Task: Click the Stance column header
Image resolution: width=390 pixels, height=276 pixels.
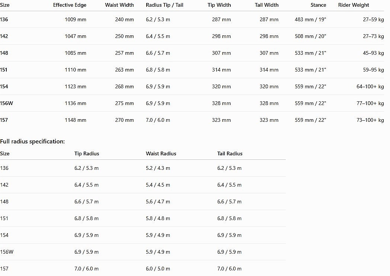Action: 318,5
